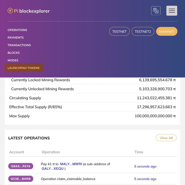Open account GC5E...BHRB
The image size is (185, 185).
click(x=21, y=179)
